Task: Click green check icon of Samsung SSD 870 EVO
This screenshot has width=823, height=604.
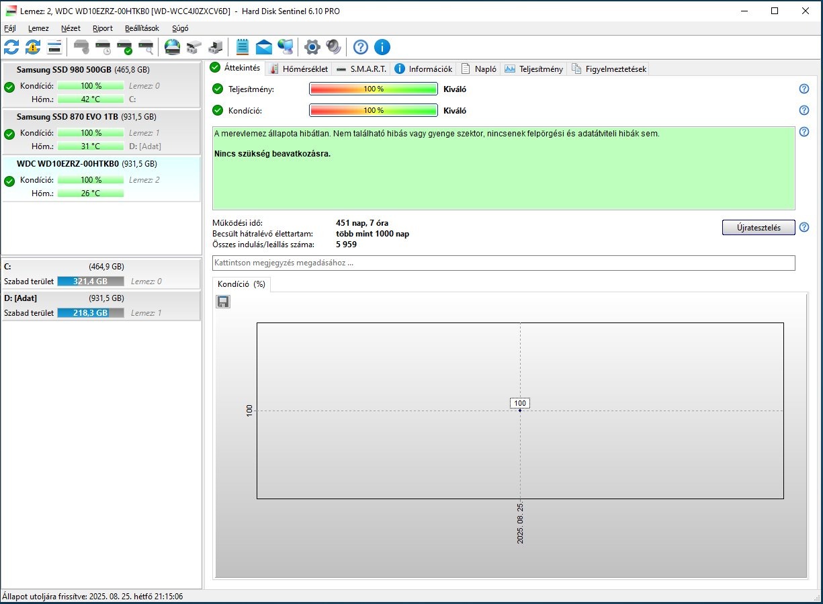Action: click(9, 134)
